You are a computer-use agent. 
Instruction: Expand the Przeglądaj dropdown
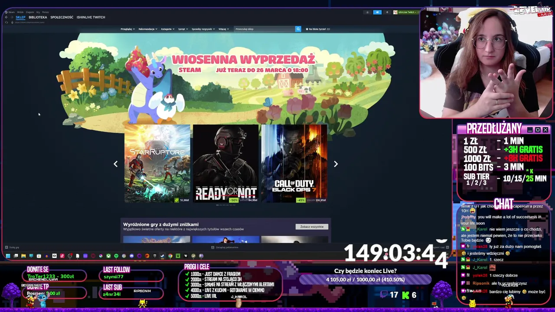[x=127, y=29]
